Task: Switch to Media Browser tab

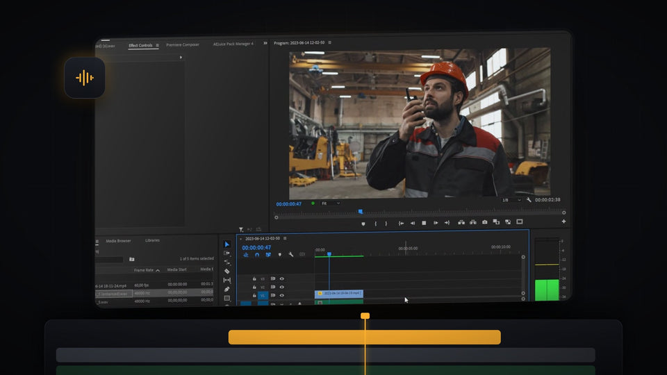Action: pyautogui.click(x=118, y=241)
